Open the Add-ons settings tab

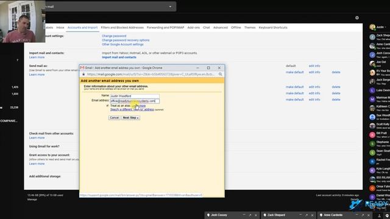194,27
